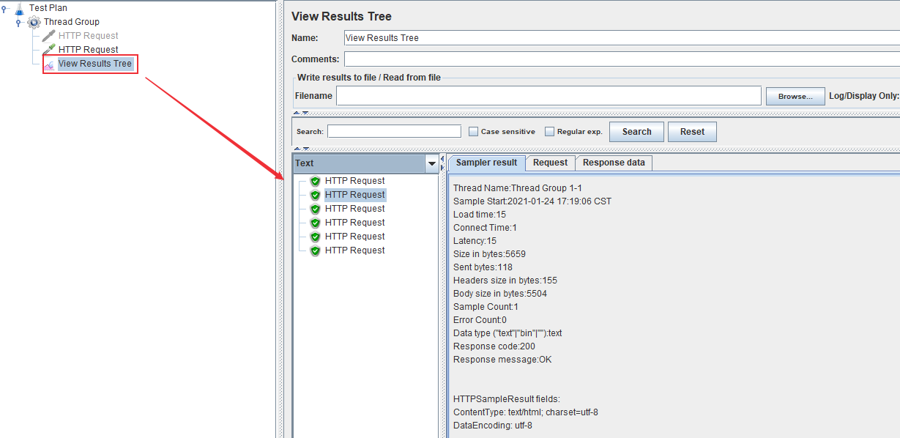Viewport: 900px width, 438px height.
Task: Click the Browse... button
Action: [x=795, y=96]
